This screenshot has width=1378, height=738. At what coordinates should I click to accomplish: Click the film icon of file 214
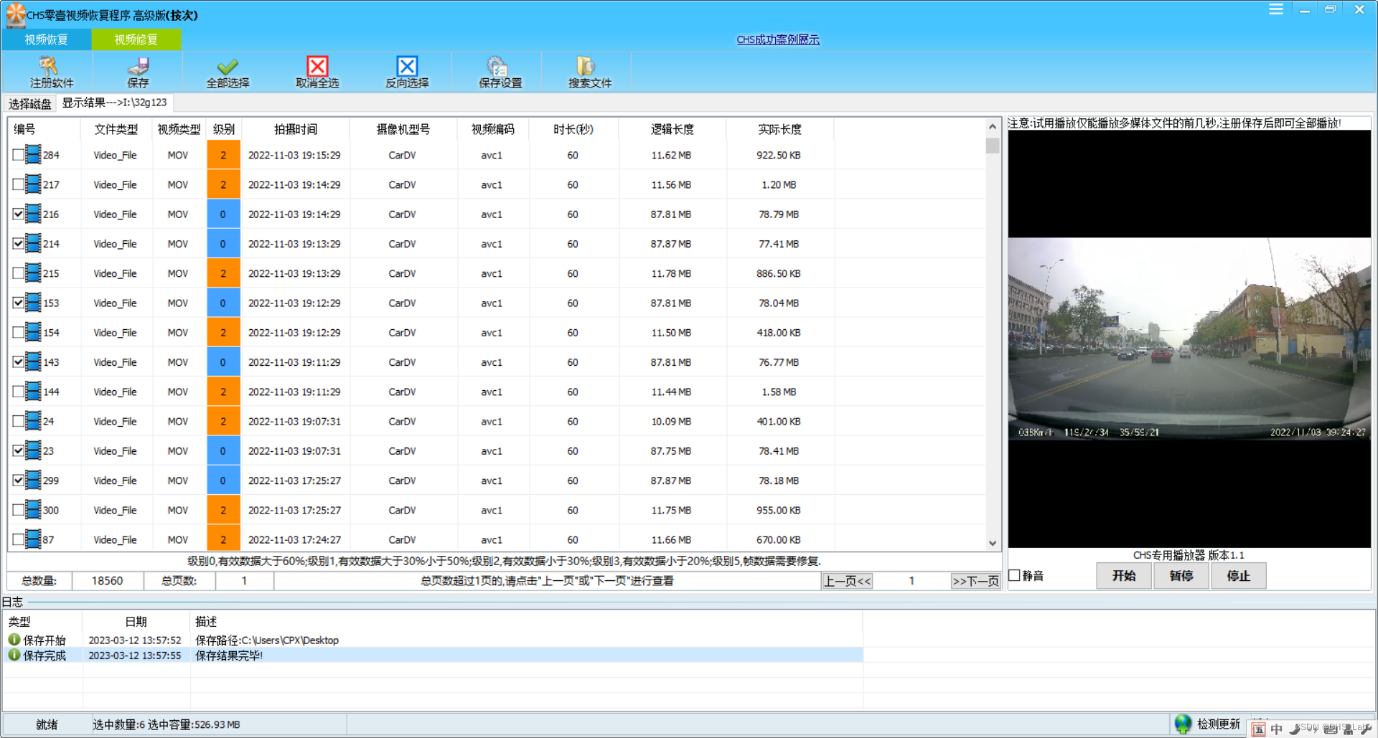(33, 244)
